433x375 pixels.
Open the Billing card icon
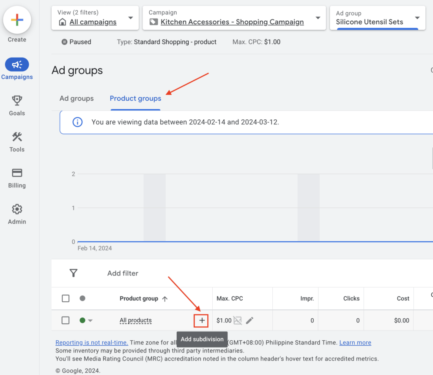17,173
